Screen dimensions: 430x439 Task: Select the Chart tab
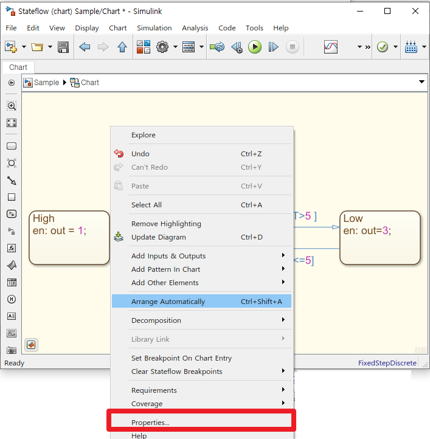(x=18, y=67)
